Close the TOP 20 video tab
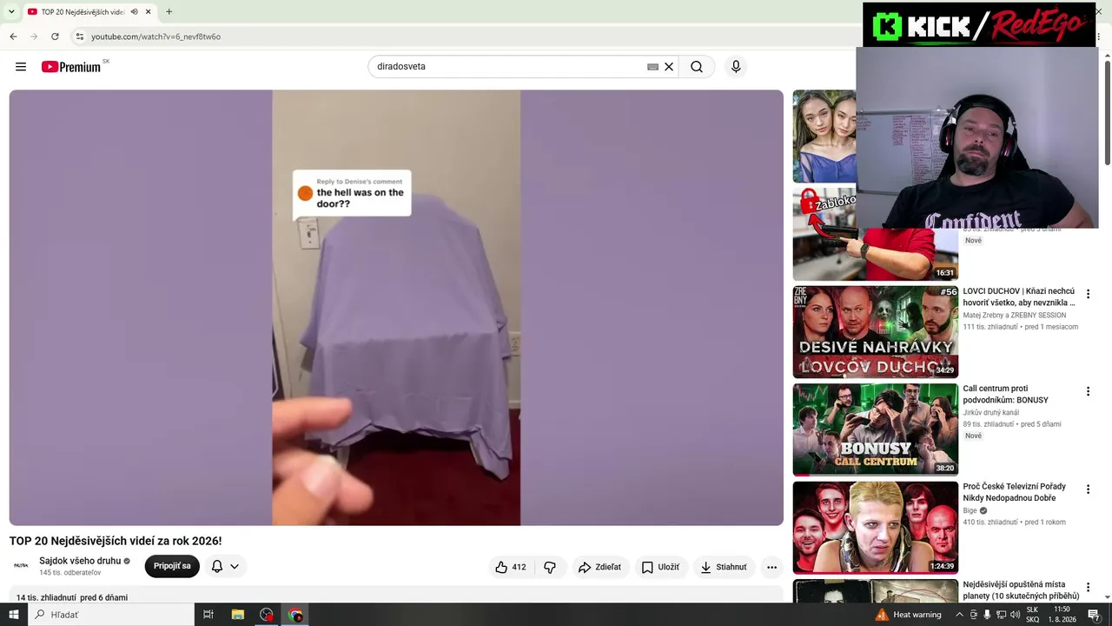The width and height of the screenshot is (1112, 626). (x=148, y=12)
